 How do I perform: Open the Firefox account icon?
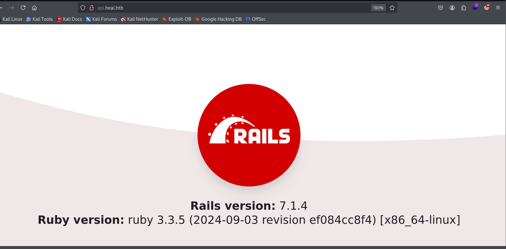(x=452, y=8)
